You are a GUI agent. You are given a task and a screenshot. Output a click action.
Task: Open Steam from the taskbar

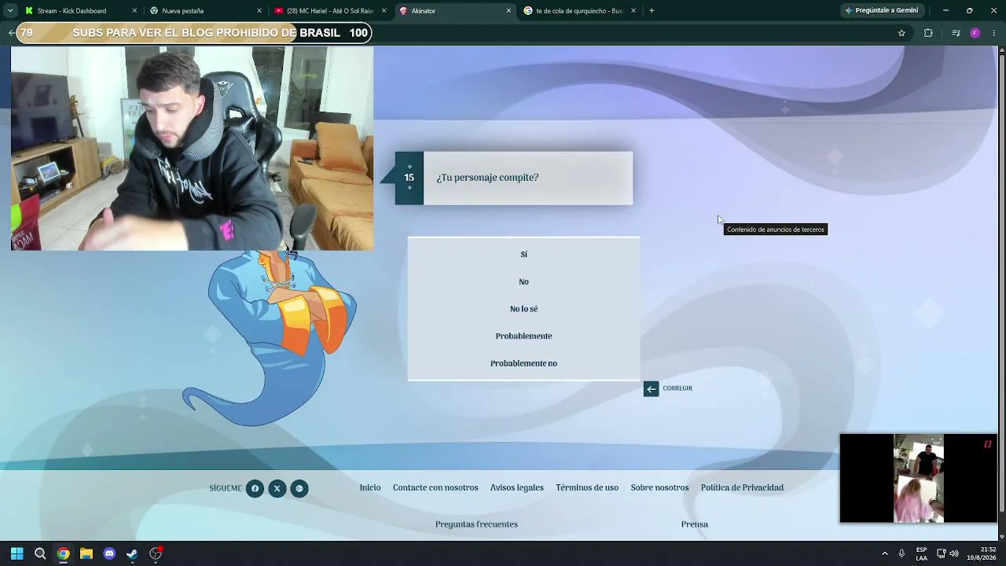pyautogui.click(x=132, y=553)
